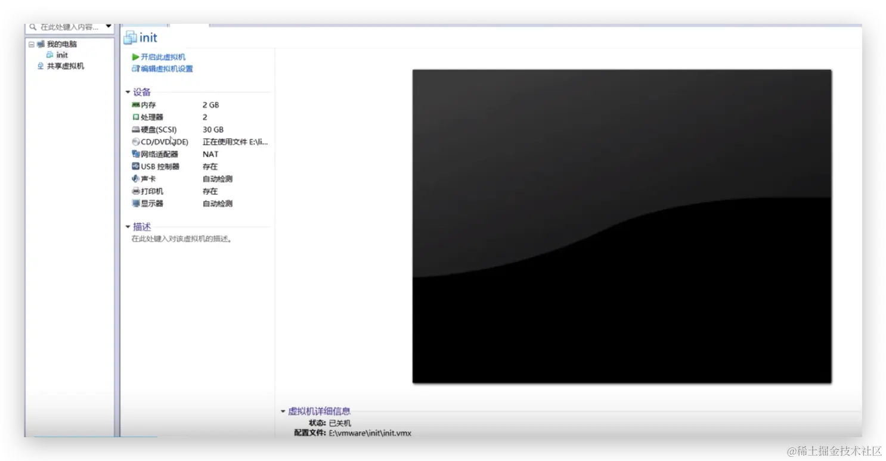Click the search magnifier icon in library
Viewport: 886px width, 461px height.
33,27
